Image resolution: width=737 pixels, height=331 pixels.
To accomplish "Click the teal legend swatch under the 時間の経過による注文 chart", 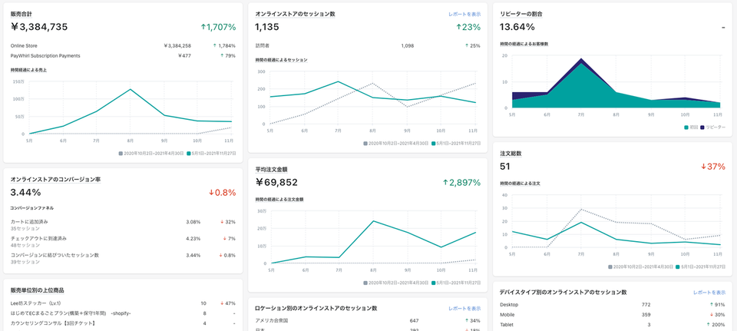I will [678, 267].
